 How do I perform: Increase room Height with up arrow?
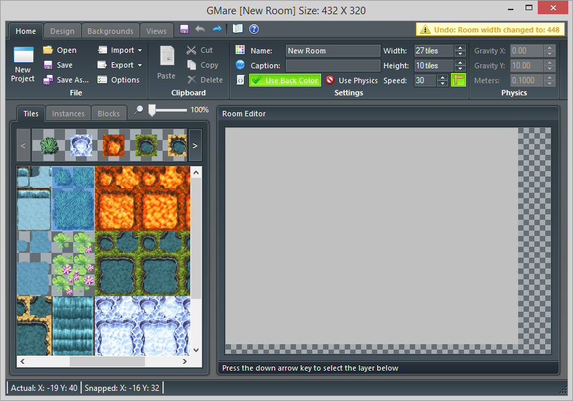(x=461, y=63)
